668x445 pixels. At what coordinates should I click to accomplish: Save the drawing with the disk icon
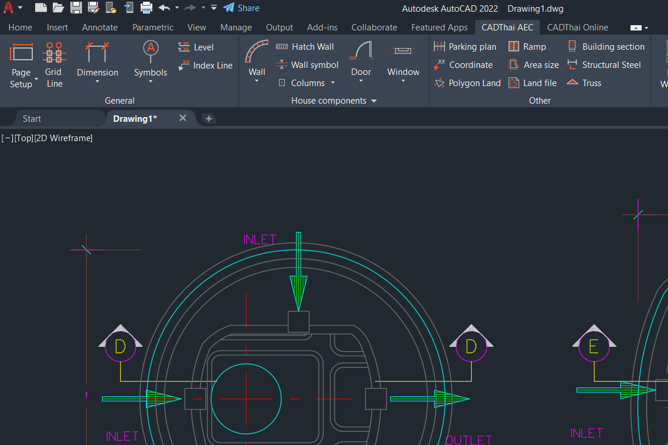click(76, 8)
